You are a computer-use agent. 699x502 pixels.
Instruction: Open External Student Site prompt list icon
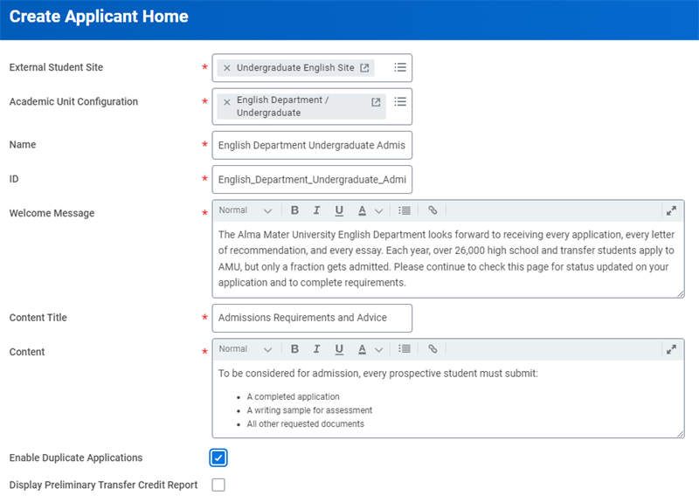(400, 67)
